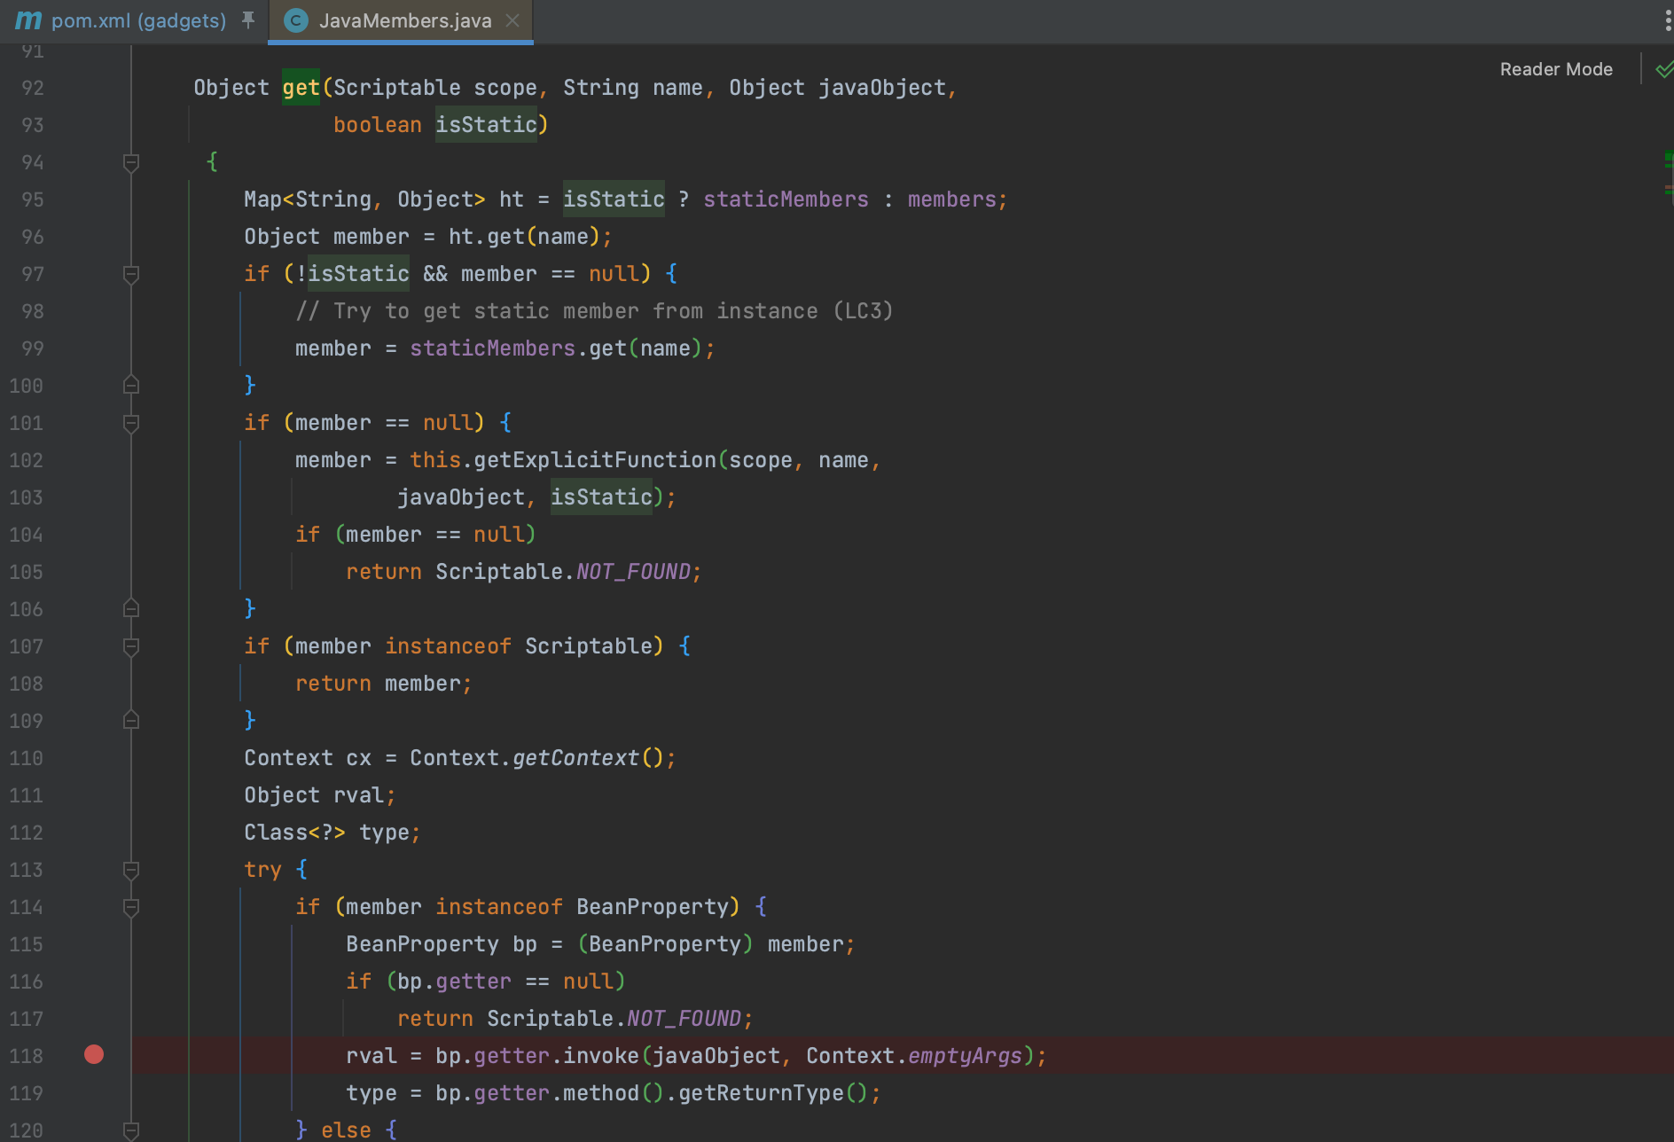
Task: Collapse the instanceof Scriptable fold at line 107
Action: pyautogui.click(x=131, y=646)
